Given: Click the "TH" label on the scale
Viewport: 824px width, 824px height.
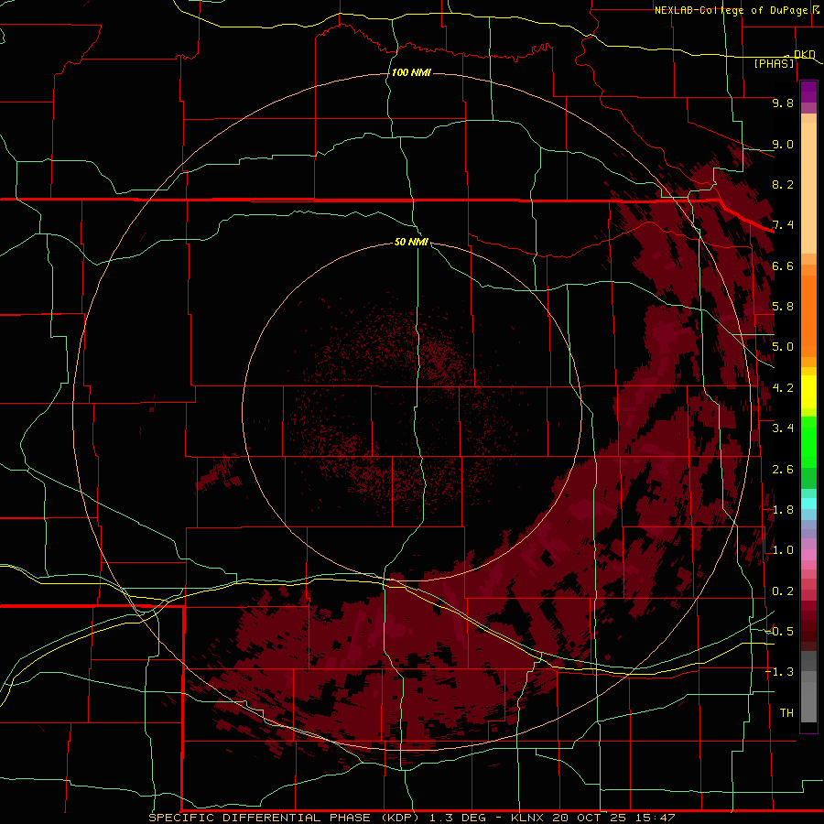Looking at the screenshot, I should 786,713.
